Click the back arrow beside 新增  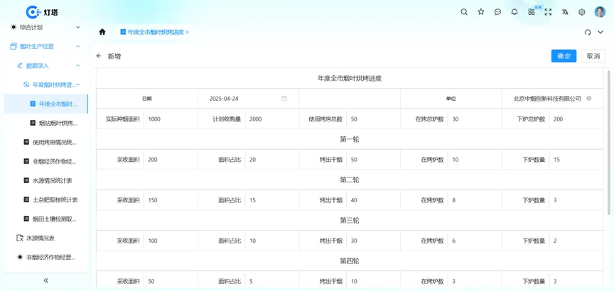coord(99,56)
